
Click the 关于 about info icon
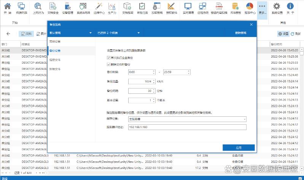point(290,8)
